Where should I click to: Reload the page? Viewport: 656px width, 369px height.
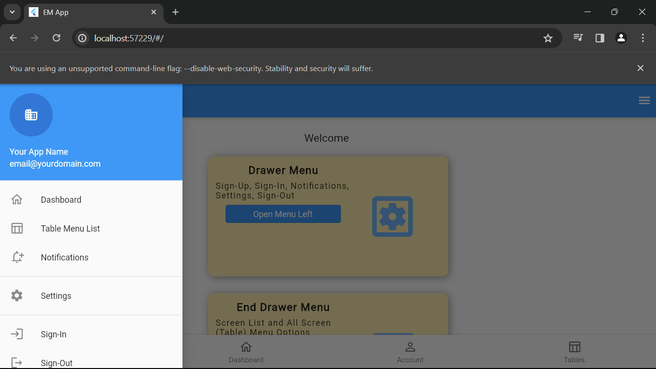(x=56, y=38)
